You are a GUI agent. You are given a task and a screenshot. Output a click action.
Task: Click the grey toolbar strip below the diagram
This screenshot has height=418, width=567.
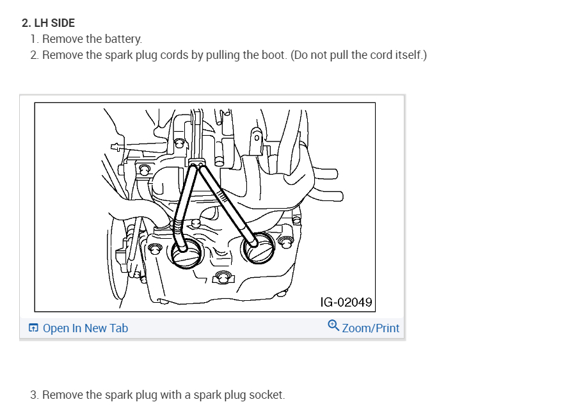(x=211, y=328)
